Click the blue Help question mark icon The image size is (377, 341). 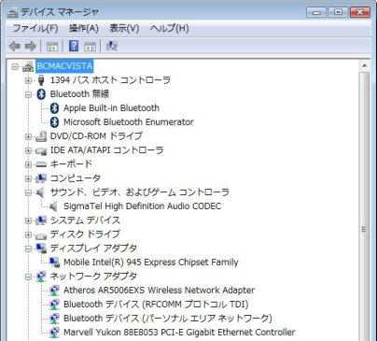[74, 46]
